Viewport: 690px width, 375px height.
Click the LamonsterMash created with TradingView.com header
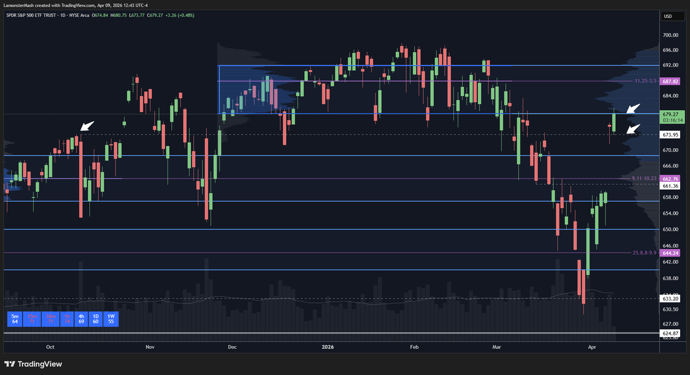pos(76,5)
